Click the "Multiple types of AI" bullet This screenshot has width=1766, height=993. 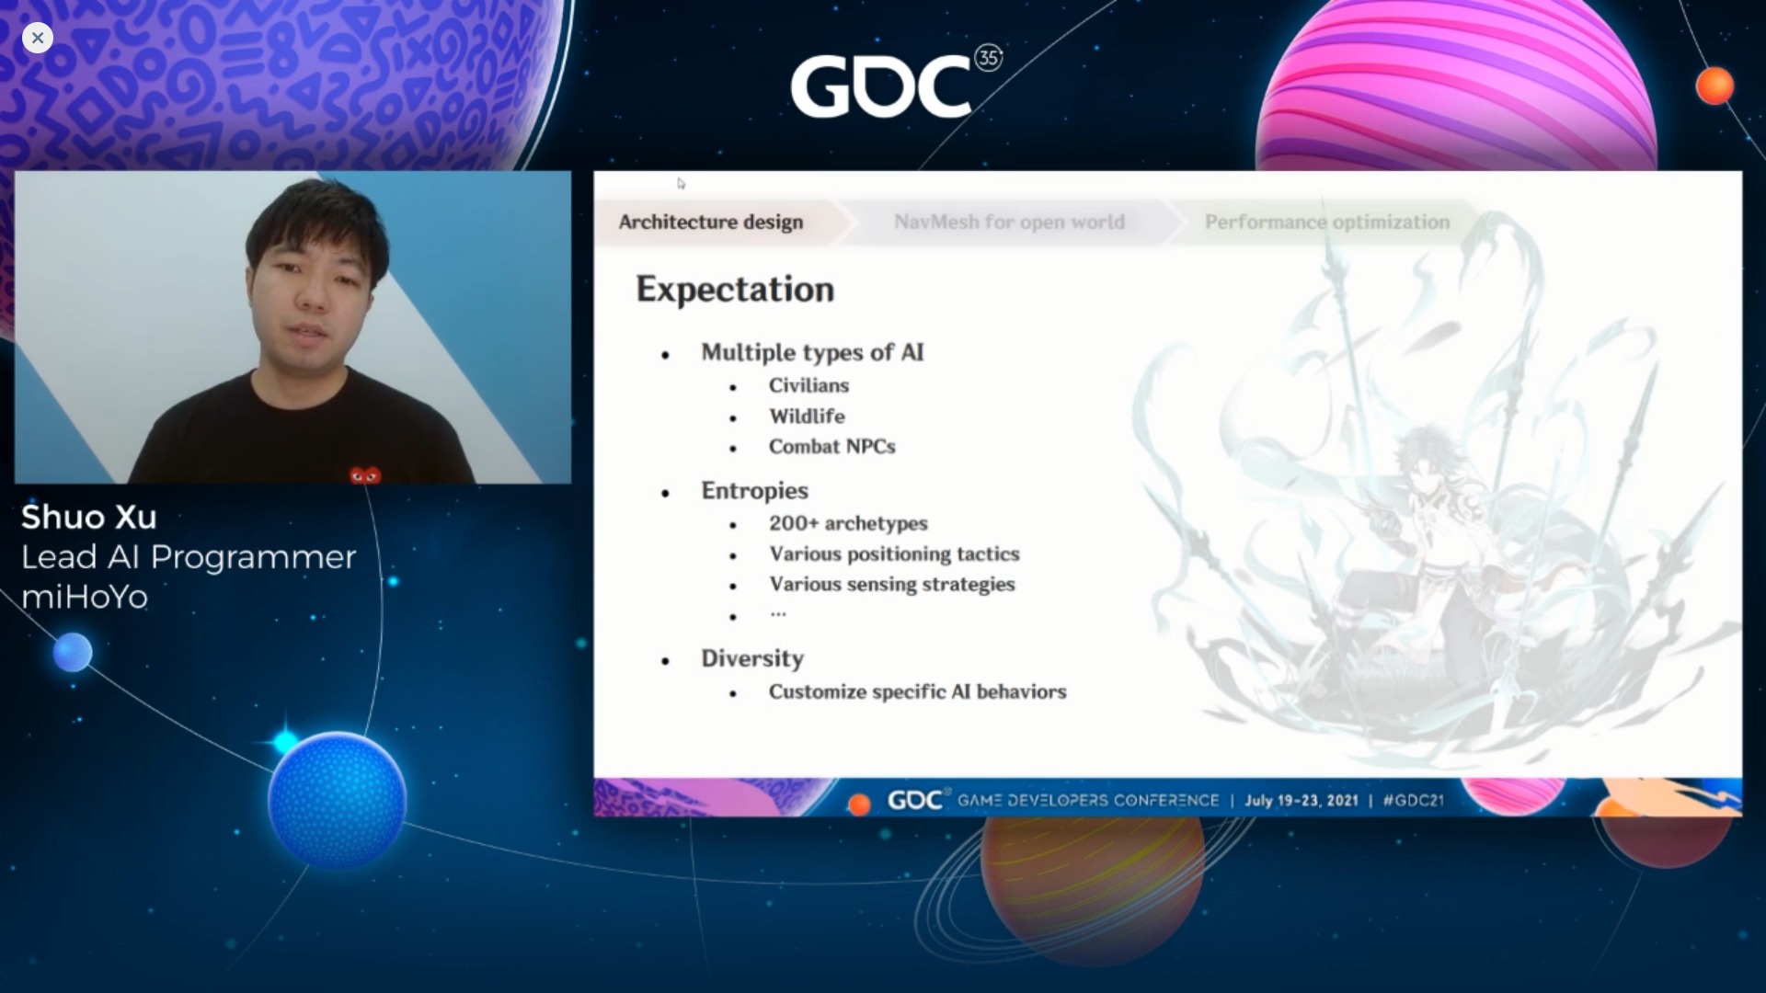tap(812, 352)
